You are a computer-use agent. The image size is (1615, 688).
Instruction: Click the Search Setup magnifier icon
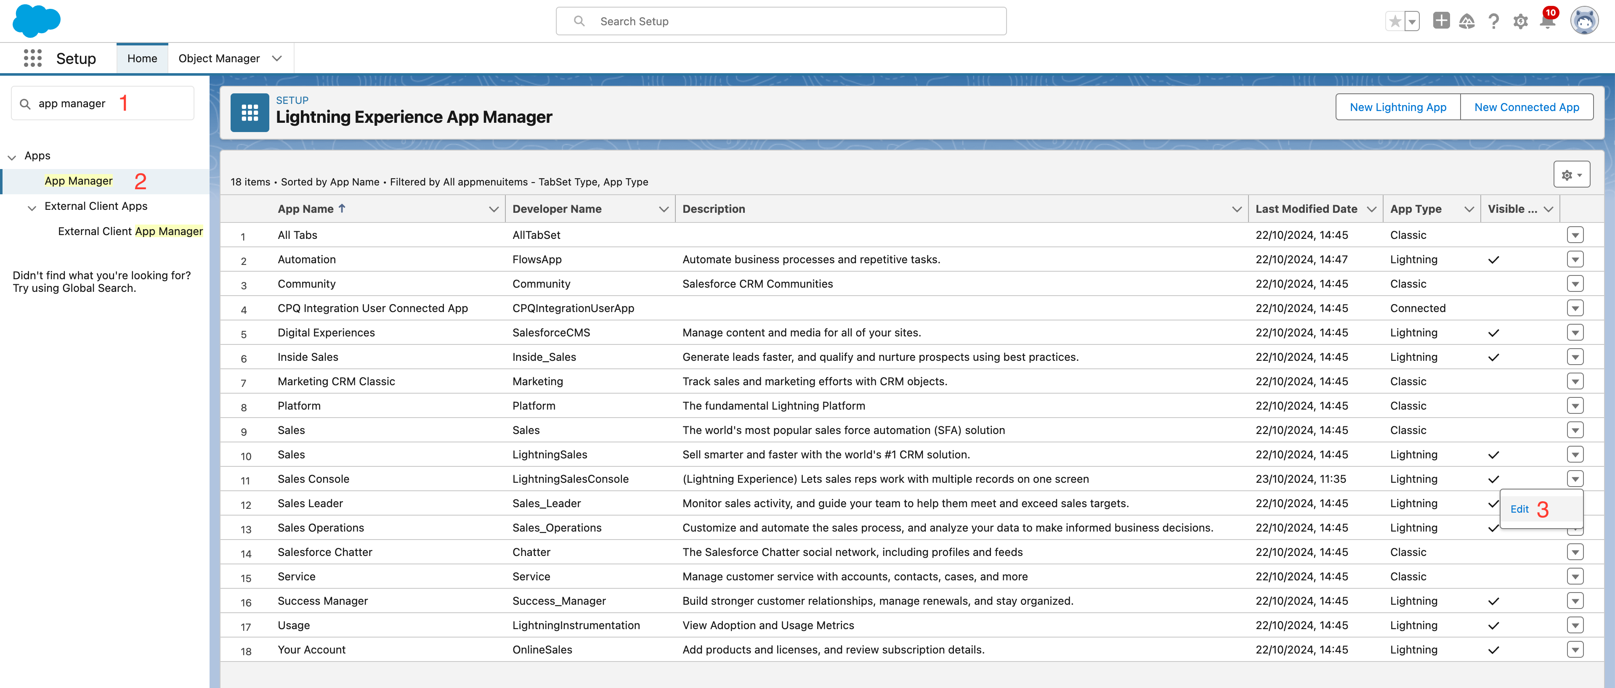click(x=579, y=21)
